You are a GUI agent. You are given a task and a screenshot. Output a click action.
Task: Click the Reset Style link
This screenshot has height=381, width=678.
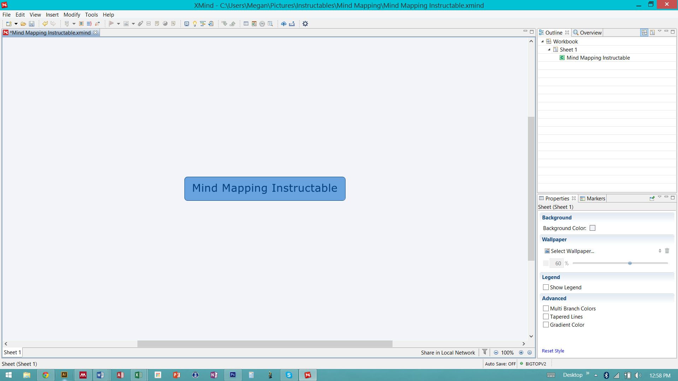[x=553, y=351]
